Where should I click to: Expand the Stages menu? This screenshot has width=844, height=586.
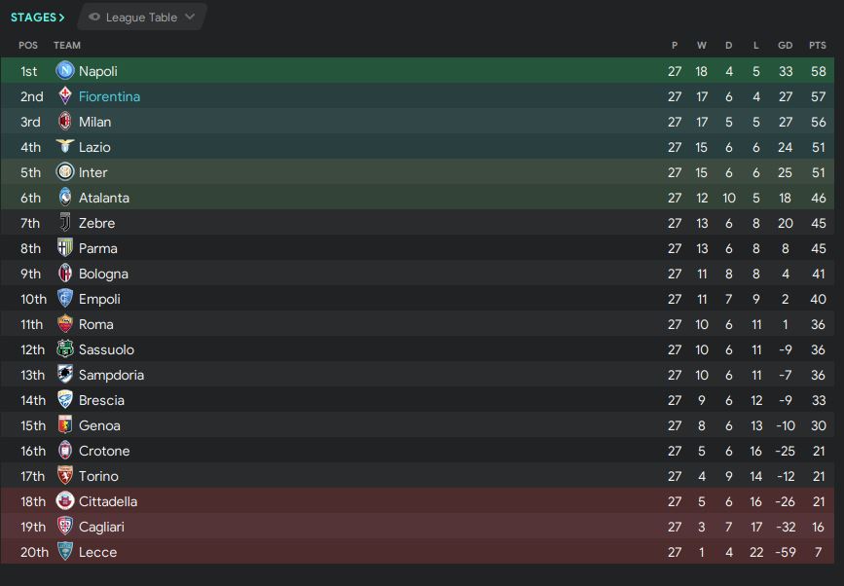pos(37,18)
